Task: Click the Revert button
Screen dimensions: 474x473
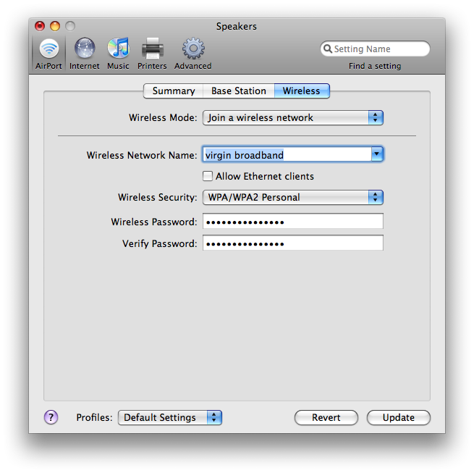Action: click(326, 418)
